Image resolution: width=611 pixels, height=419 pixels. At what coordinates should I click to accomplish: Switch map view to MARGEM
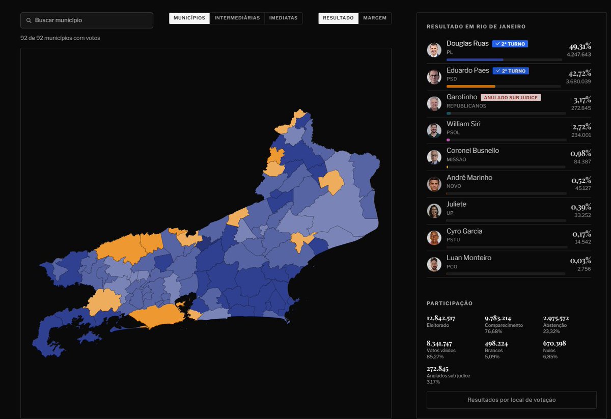[375, 18]
